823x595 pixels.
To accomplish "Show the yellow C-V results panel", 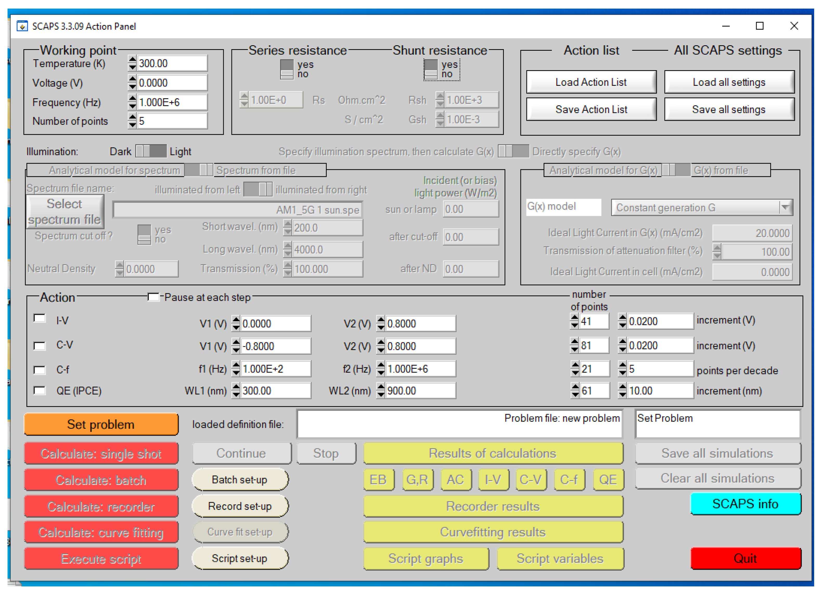I will pos(531,480).
